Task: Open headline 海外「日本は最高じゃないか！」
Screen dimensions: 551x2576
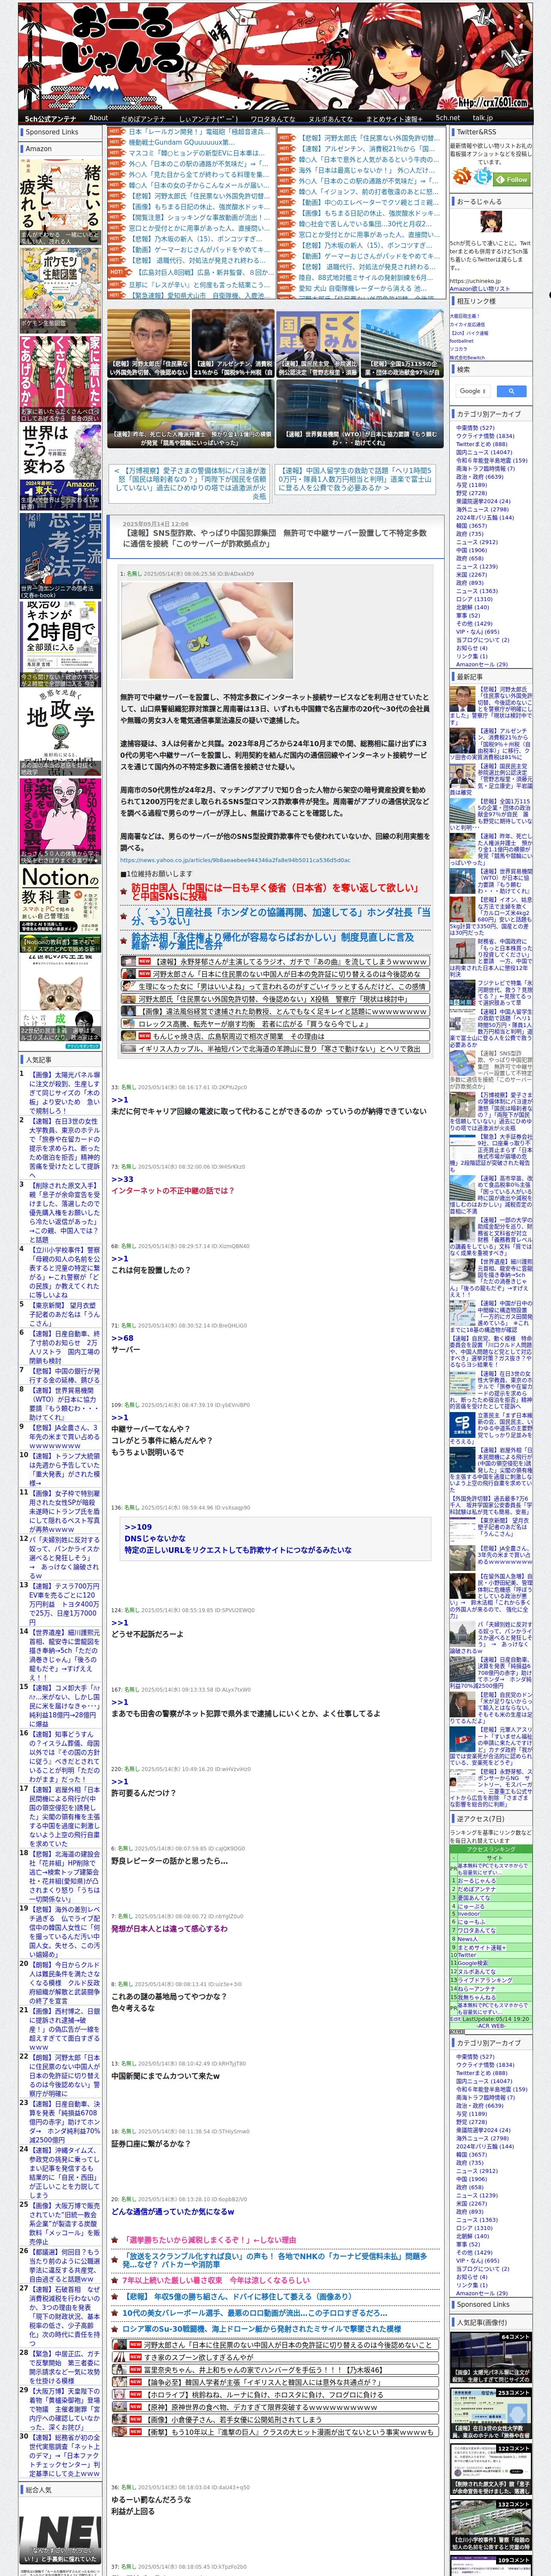Action: [x=367, y=170]
